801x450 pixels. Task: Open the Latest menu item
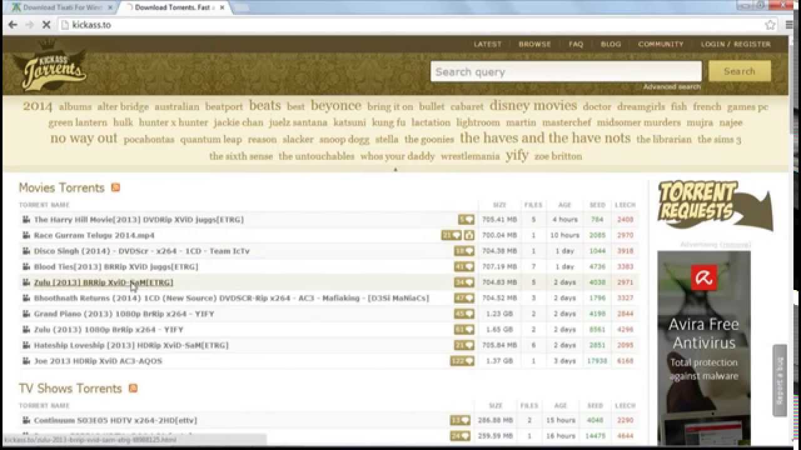point(487,44)
